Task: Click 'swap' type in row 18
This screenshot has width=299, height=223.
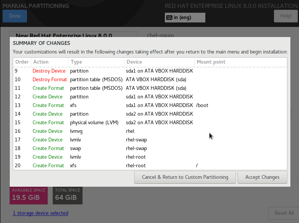Action: pyautogui.click(x=76, y=149)
